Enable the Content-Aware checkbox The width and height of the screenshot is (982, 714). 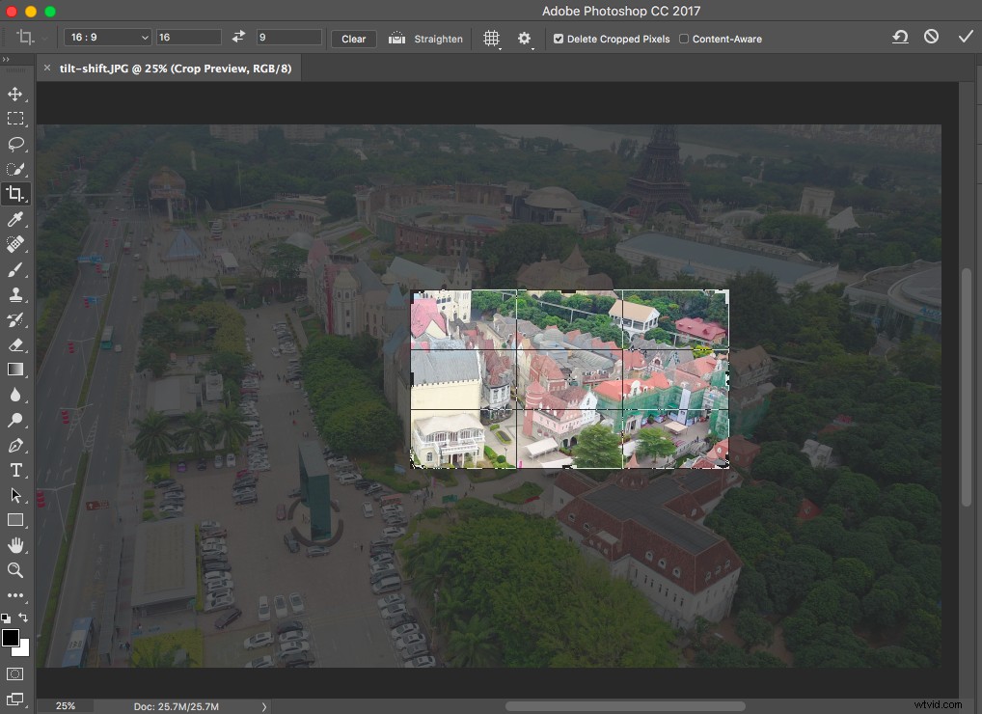point(683,39)
